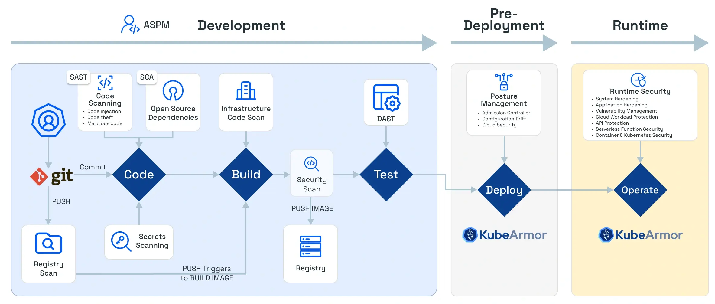
Task: Click the Code Scanning brackets icon
Action: tap(105, 83)
